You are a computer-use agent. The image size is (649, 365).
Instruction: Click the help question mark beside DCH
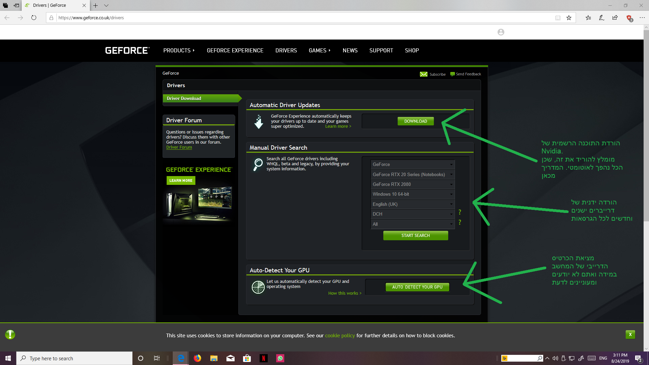click(x=460, y=212)
